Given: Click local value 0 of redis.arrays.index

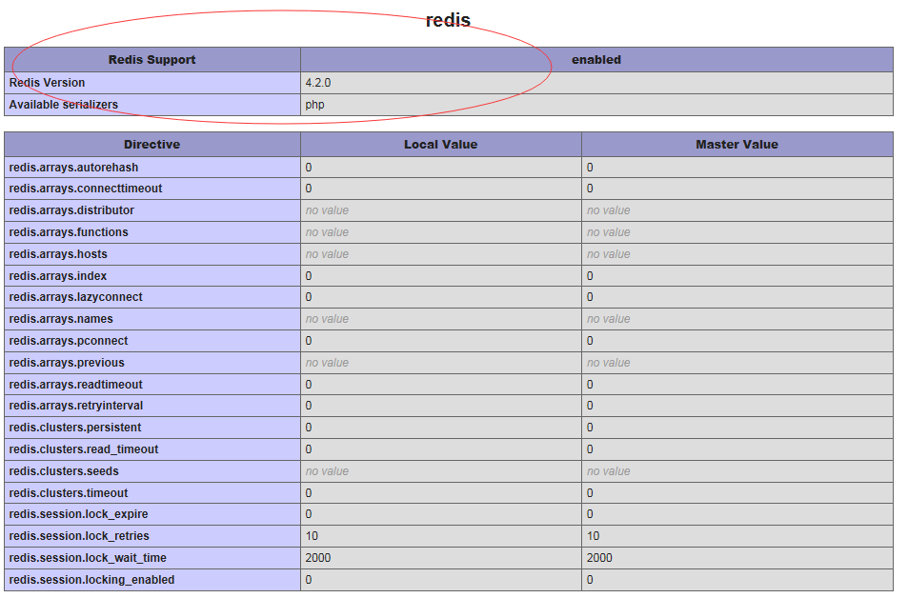Looking at the screenshot, I should 309,276.
